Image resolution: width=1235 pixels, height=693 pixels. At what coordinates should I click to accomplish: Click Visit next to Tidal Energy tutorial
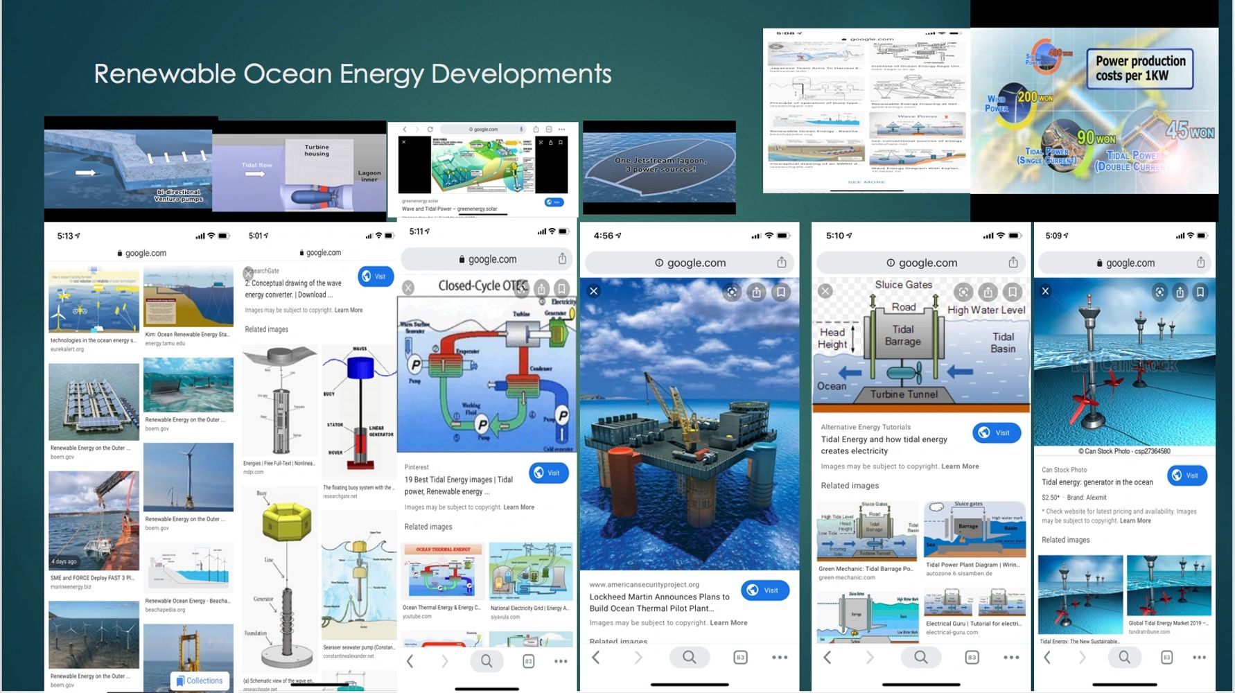[996, 433]
